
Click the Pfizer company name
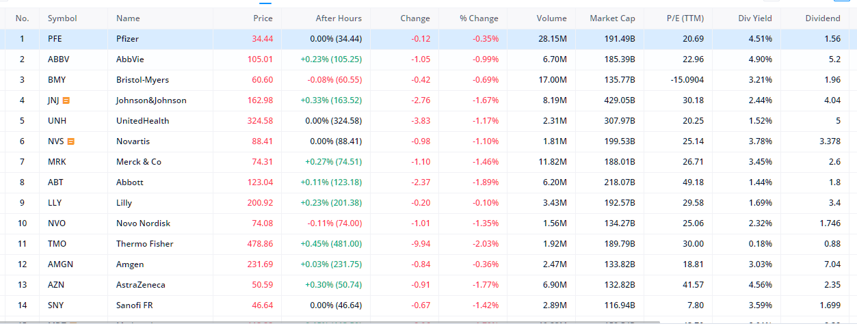(x=127, y=39)
